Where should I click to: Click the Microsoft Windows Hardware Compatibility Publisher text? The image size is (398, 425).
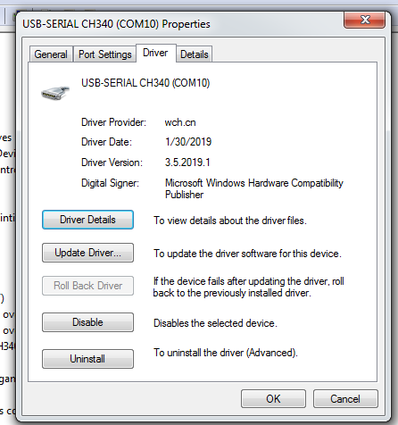coord(254,188)
